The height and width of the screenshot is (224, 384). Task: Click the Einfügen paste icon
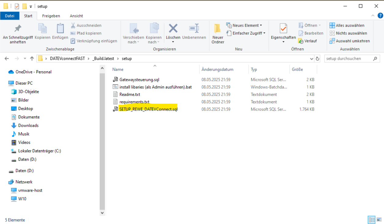tap(60, 29)
